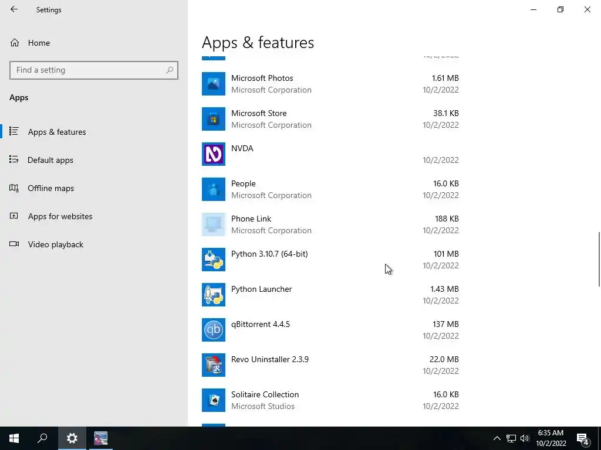
Task: Click the Find a setting search box
Action: 94,70
